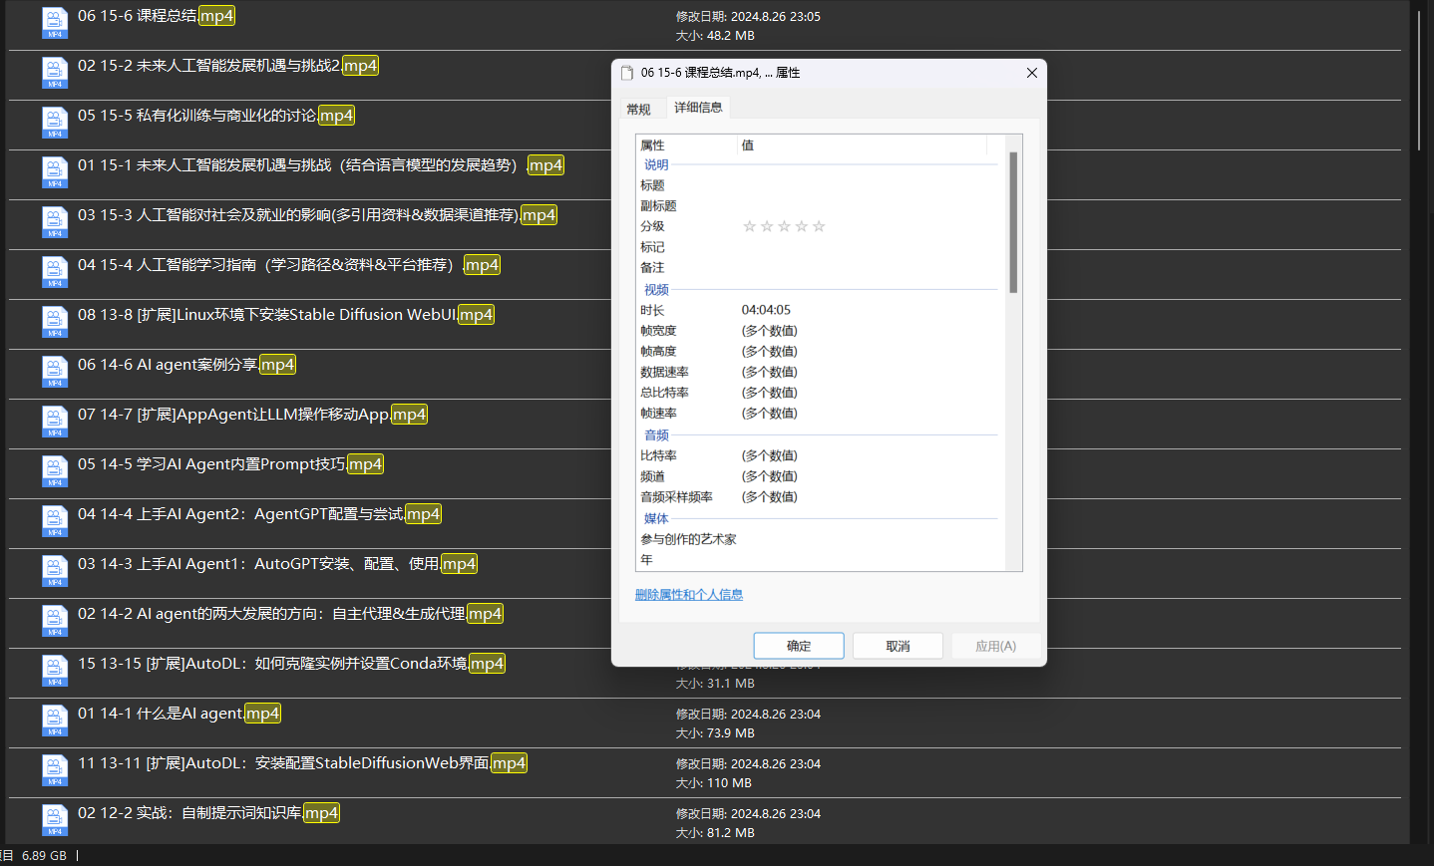Viewport: 1434px width, 866px height.
Task: Click the 标题 value field
Action: (x=870, y=185)
